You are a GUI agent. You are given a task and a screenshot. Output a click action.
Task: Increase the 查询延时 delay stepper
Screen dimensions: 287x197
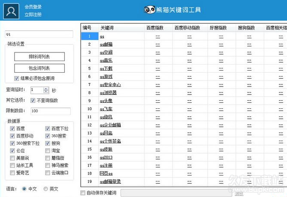point(46,89)
